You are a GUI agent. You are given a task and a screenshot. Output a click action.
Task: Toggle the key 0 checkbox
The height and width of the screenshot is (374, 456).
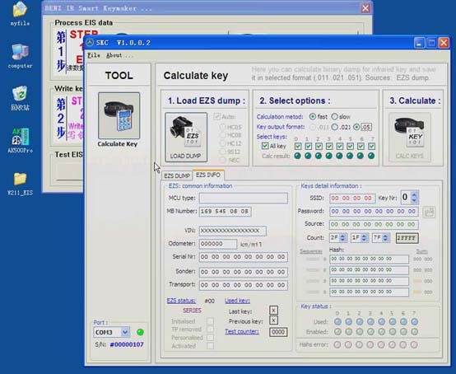point(298,146)
